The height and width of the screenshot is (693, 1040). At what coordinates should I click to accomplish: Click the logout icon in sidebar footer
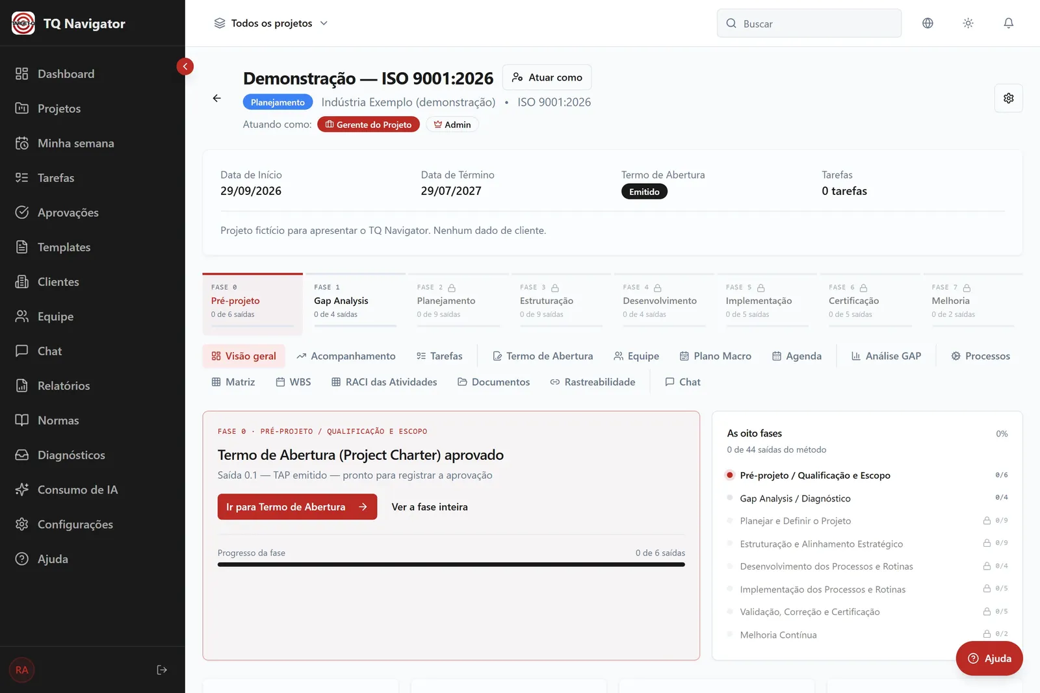click(x=162, y=670)
